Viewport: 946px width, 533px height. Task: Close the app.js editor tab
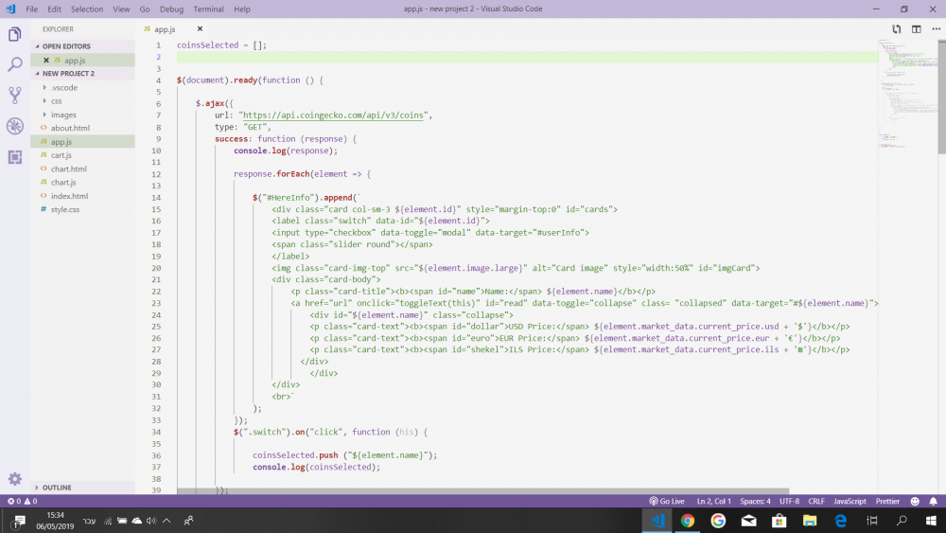pos(200,29)
